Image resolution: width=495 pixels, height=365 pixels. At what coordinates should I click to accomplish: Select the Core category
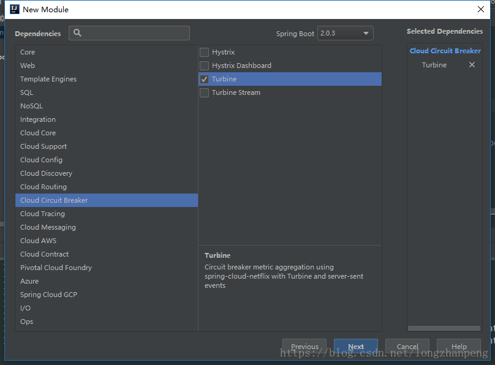(107, 52)
